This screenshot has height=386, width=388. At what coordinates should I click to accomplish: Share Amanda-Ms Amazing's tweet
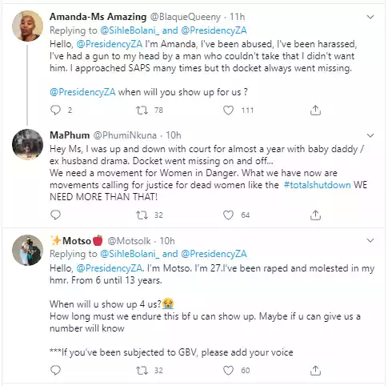(315, 110)
